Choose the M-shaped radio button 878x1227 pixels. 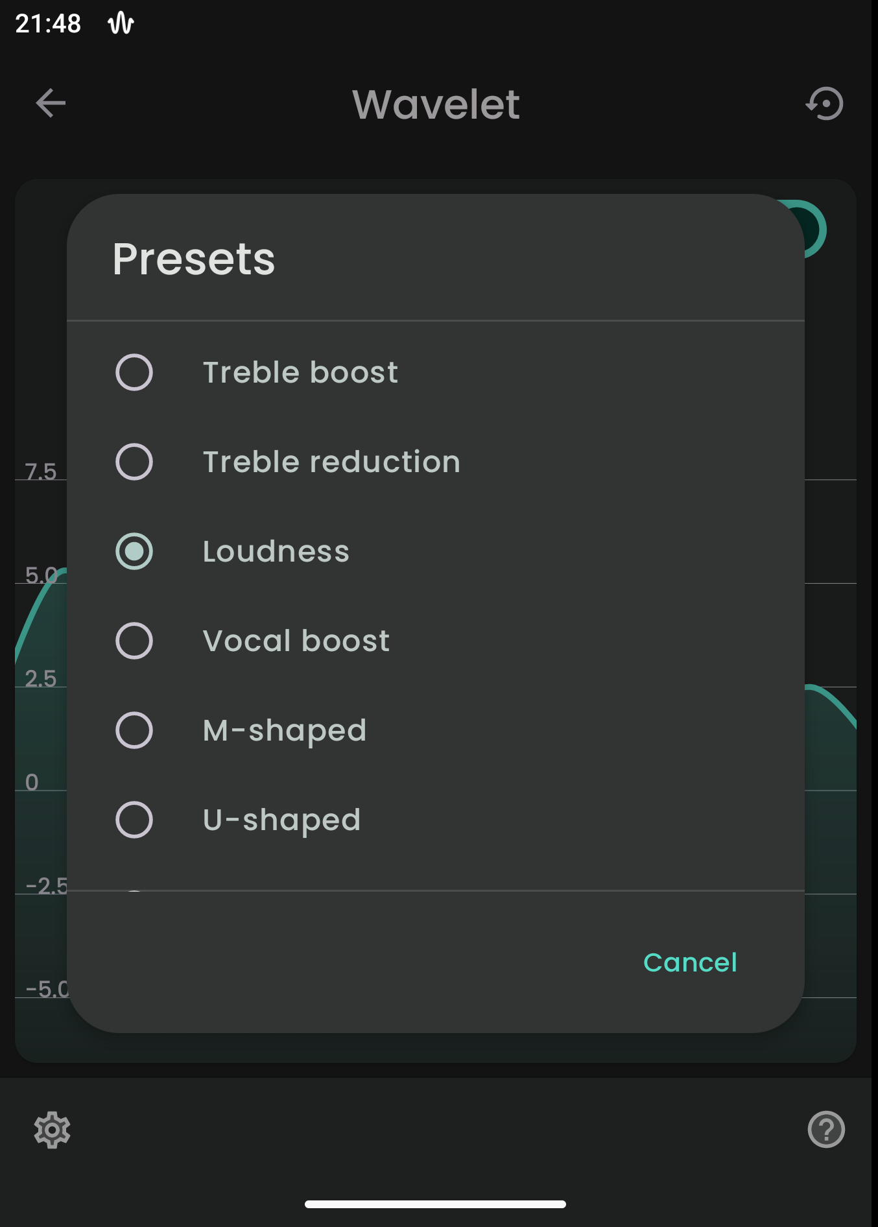(134, 730)
